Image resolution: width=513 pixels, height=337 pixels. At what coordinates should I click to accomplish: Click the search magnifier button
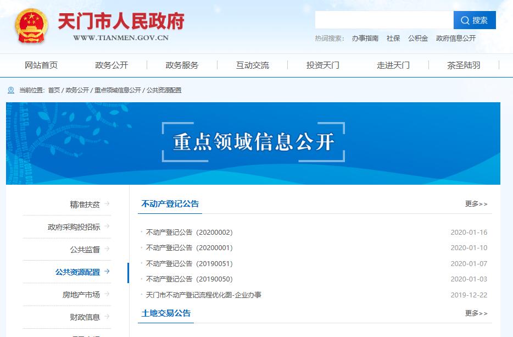coord(475,20)
